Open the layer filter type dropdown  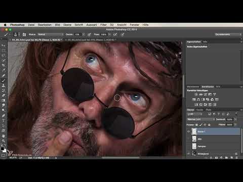pyautogui.click(x=194, y=114)
